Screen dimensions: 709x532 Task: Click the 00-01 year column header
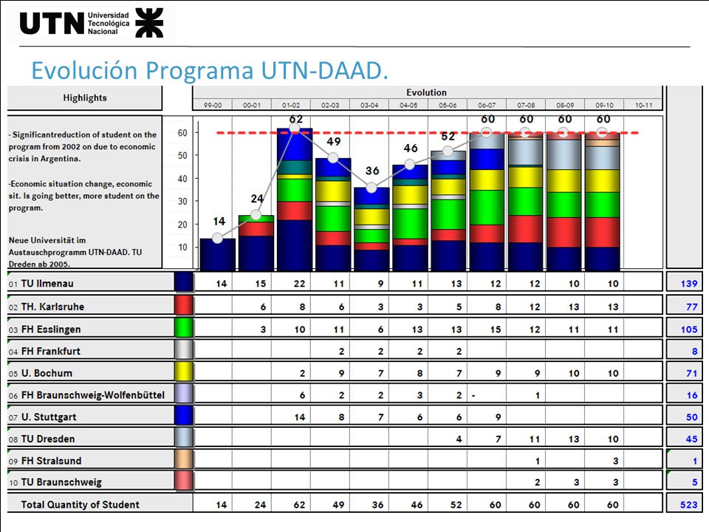click(252, 105)
